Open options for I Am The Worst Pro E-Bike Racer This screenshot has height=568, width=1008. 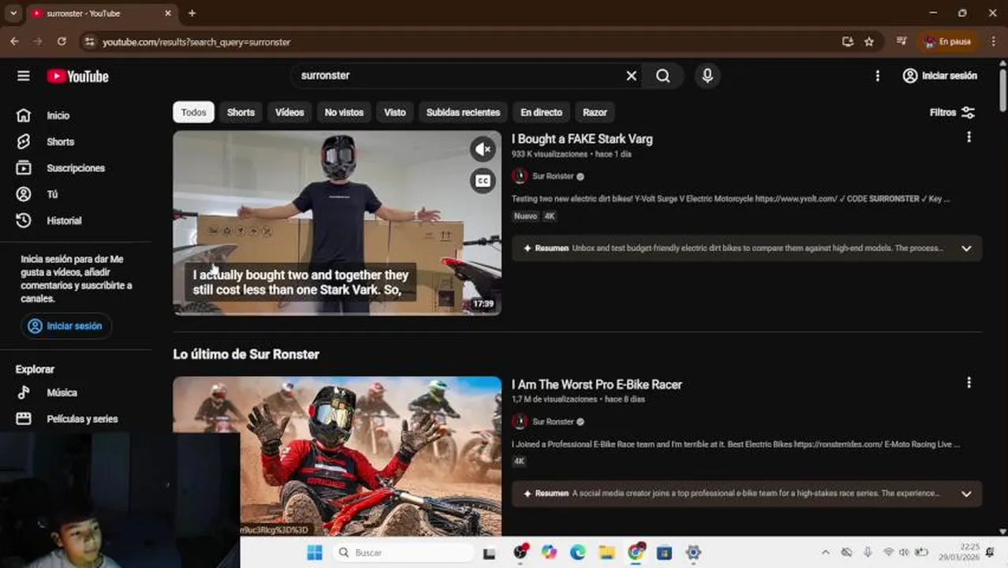tap(969, 383)
